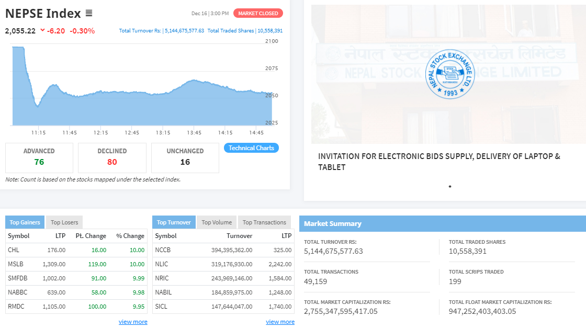Open Technical Charts

coord(251,148)
